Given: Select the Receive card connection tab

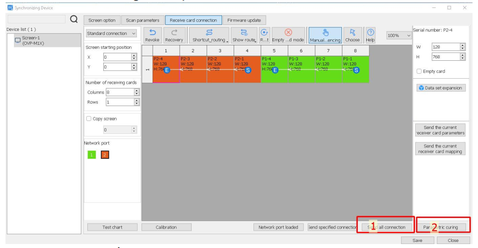Looking at the screenshot, I should tap(193, 20).
